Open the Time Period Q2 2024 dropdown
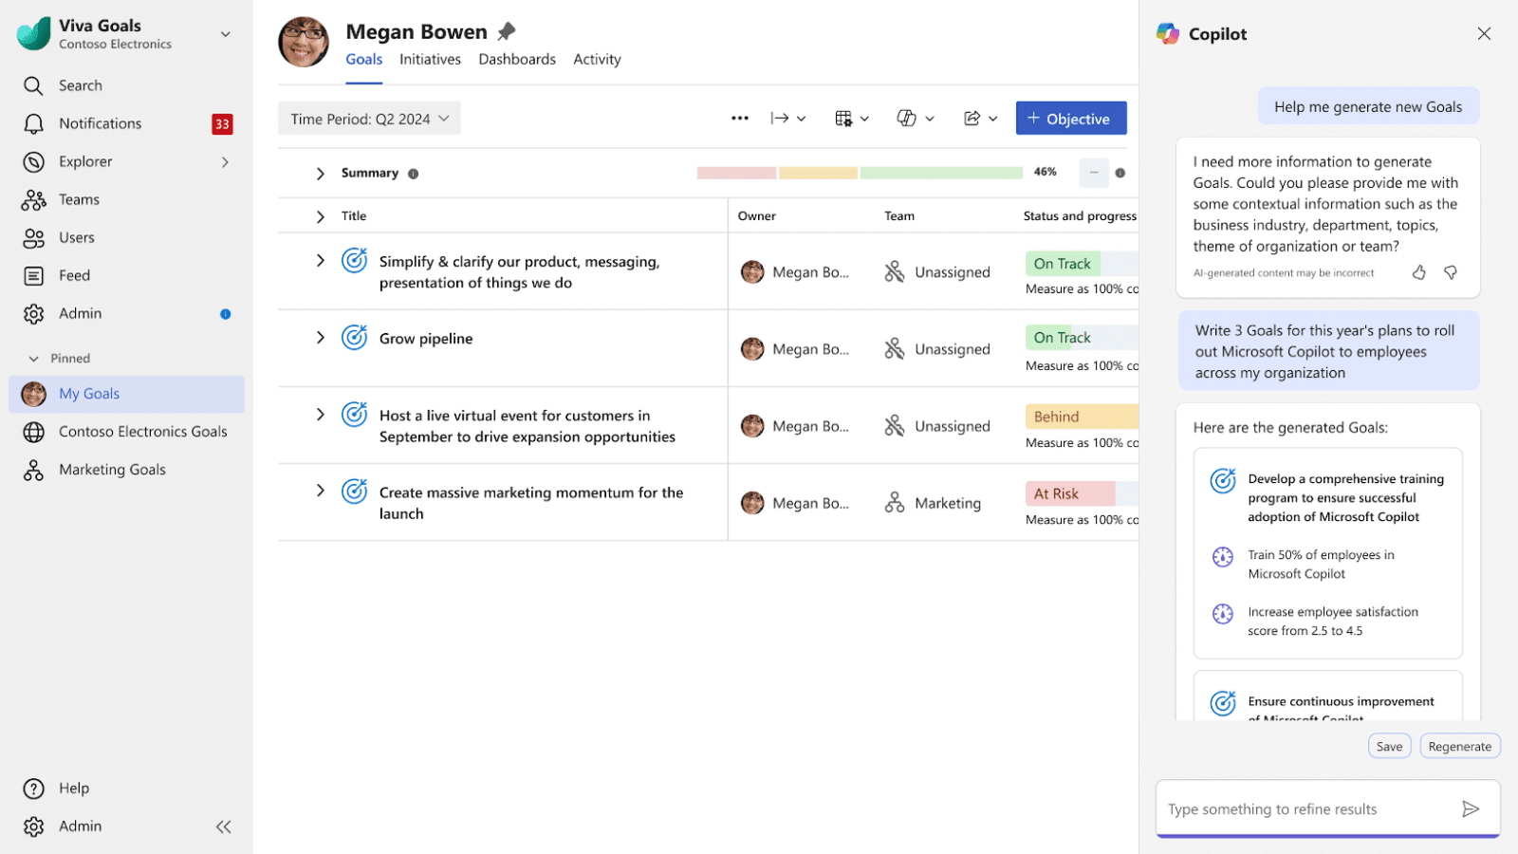The height and width of the screenshot is (854, 1518). click(x=369, y=119)
